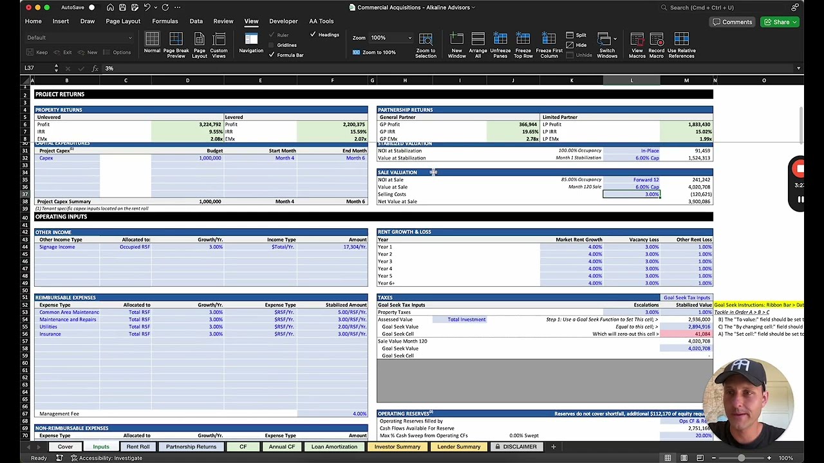Image resolution: width=824 pixels, height=463 pixels.
Task: Open the Zoom to Selection tool
Action: pos(426,45)
